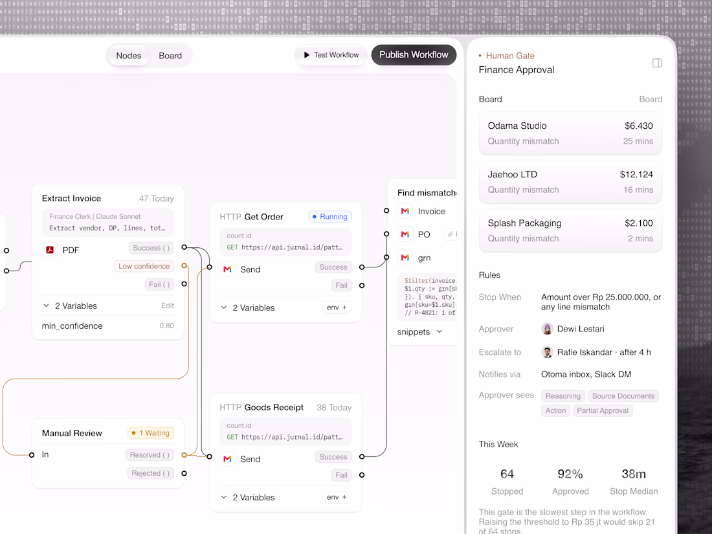
Task: Switch to the Nodes tab
Action: pyautogui.click(x=129, y=56)
